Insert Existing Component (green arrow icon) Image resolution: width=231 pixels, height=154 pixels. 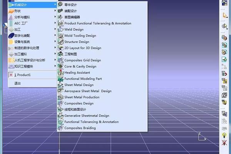coord(224,59)
